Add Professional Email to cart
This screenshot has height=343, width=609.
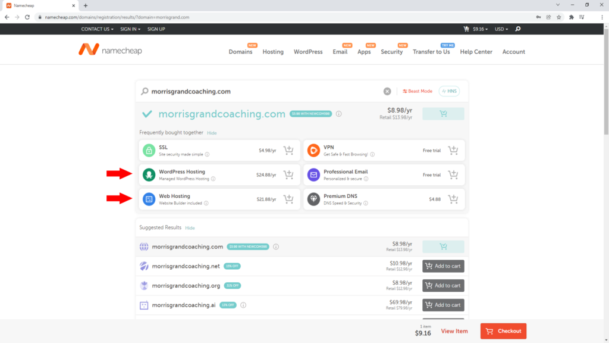pos(453,174)
